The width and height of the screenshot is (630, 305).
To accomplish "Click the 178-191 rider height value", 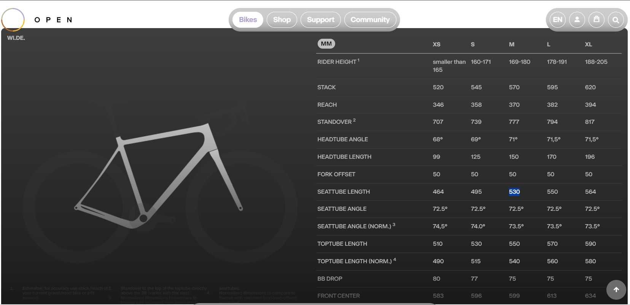I will pyautogui.click(x=557, y=62).
